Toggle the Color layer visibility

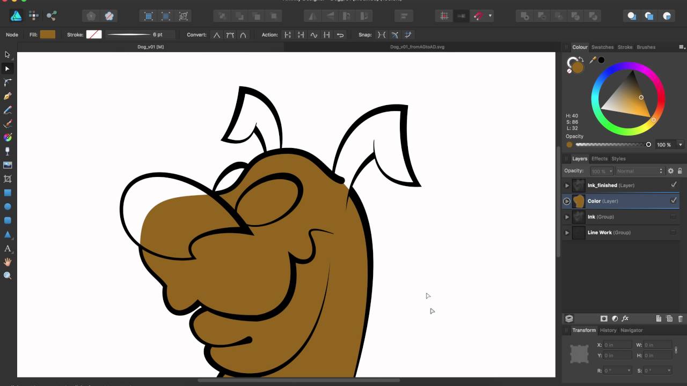(x=674, y=201)
